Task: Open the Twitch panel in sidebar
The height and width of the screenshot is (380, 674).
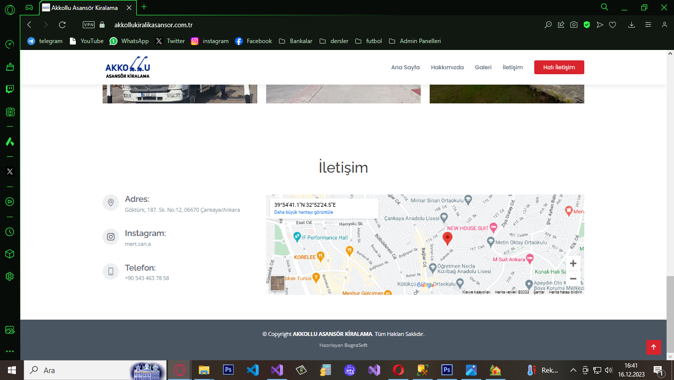Action: (x=9, y=90)
